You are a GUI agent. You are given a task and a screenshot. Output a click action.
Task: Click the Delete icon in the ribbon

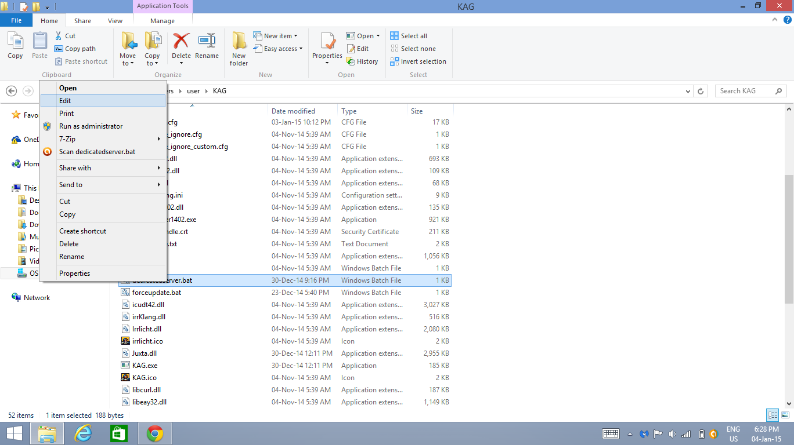pos(181,42)
